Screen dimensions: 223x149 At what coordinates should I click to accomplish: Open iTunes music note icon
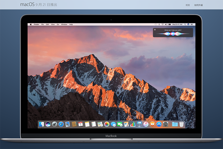146,124
